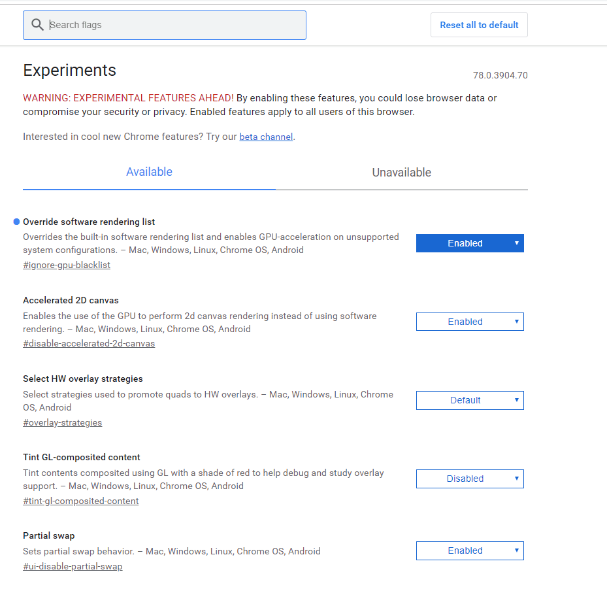Open the Default dropdown for Select HW overlay strategies
Viewport: 607px width, 591px height.
470,400
